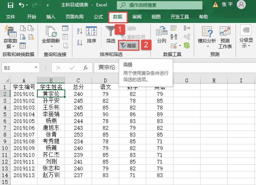Click the Consolidate icon
The image size is (256, 185).
(187, 28)
